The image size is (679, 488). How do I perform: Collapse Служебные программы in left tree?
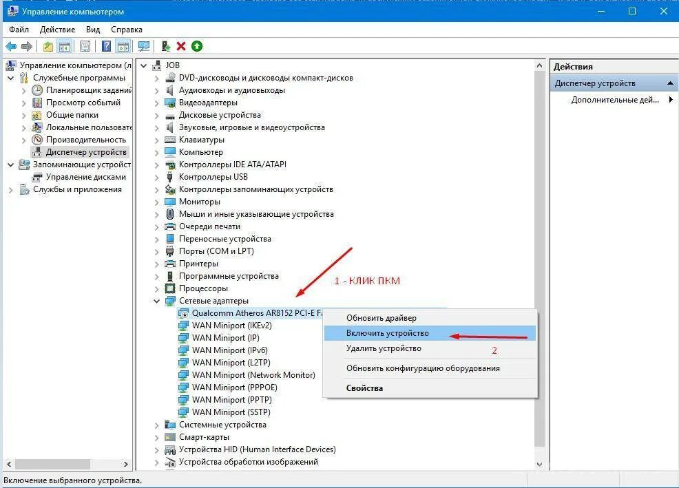click(x=11, y=78)
